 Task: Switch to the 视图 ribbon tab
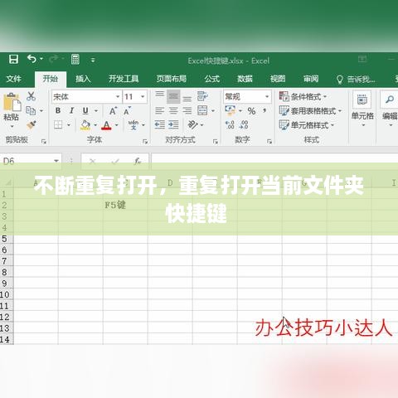pyautogui.click(x=278, y=79)
